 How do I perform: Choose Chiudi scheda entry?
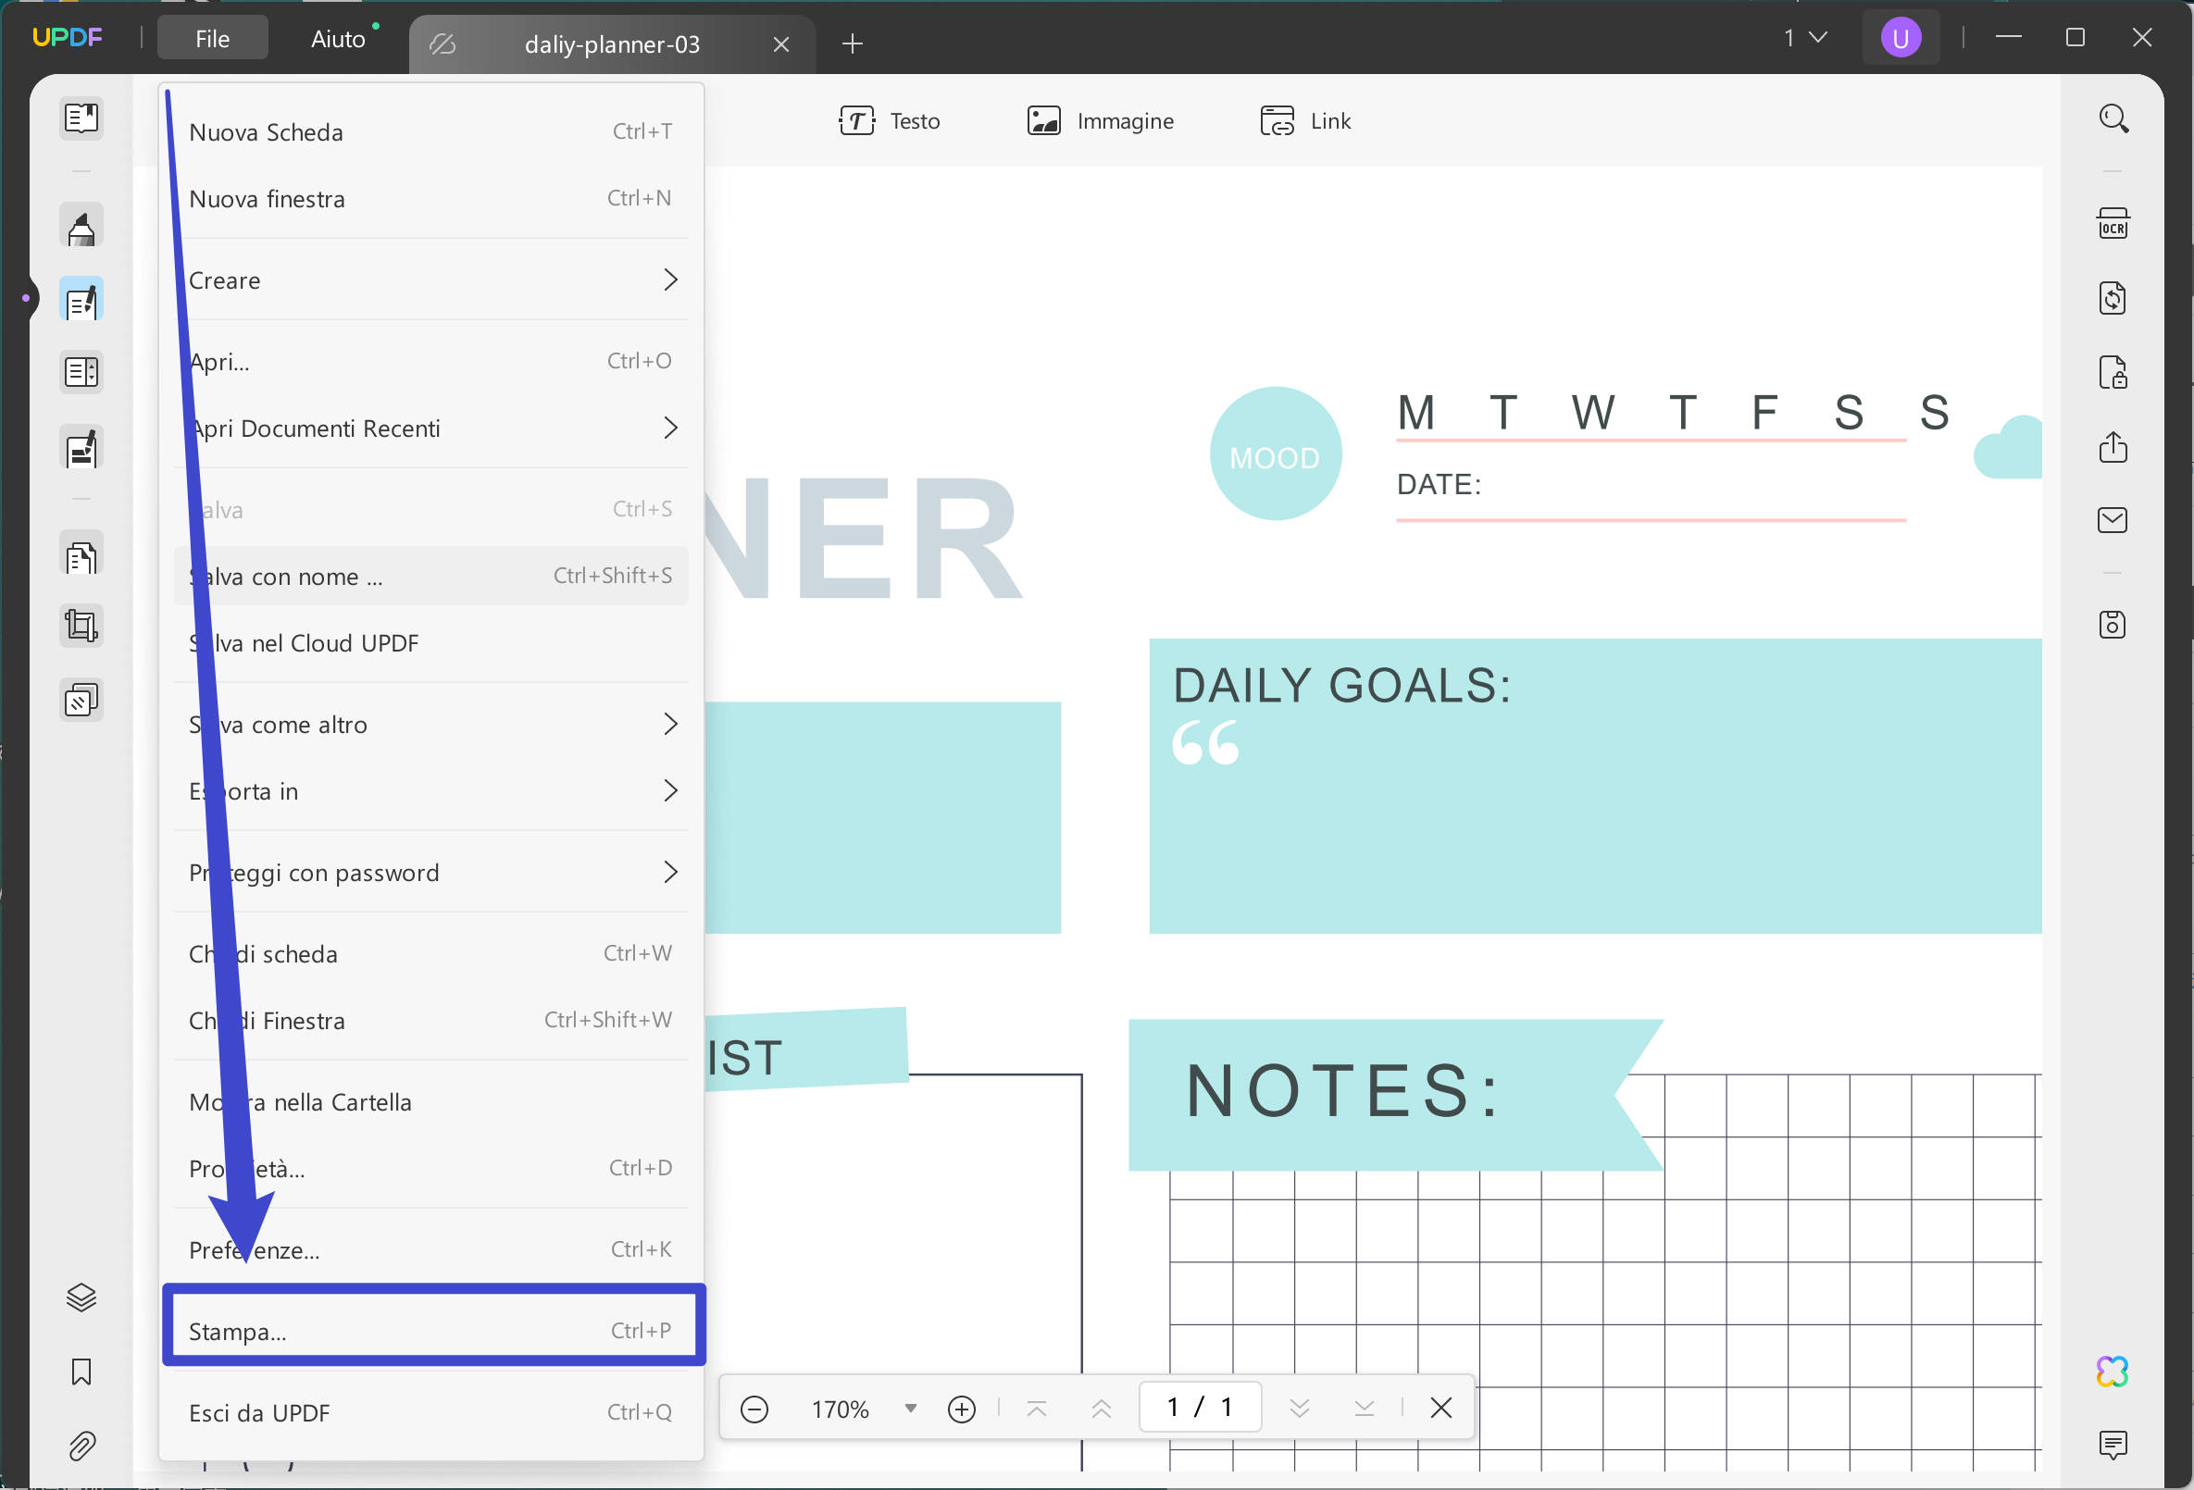click(431, 954)
